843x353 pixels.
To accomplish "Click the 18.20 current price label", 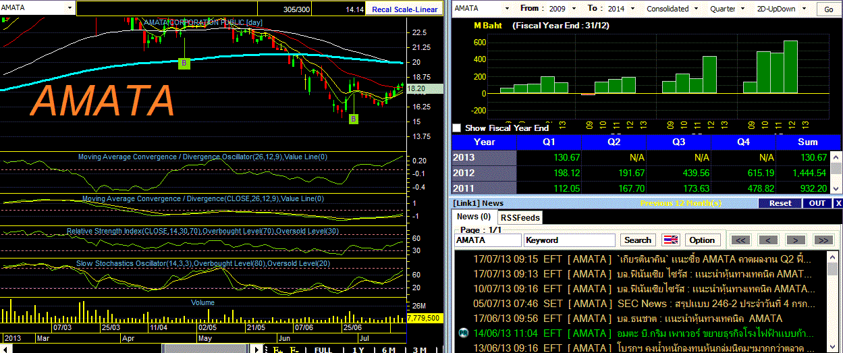I will [x=425, y=88].
